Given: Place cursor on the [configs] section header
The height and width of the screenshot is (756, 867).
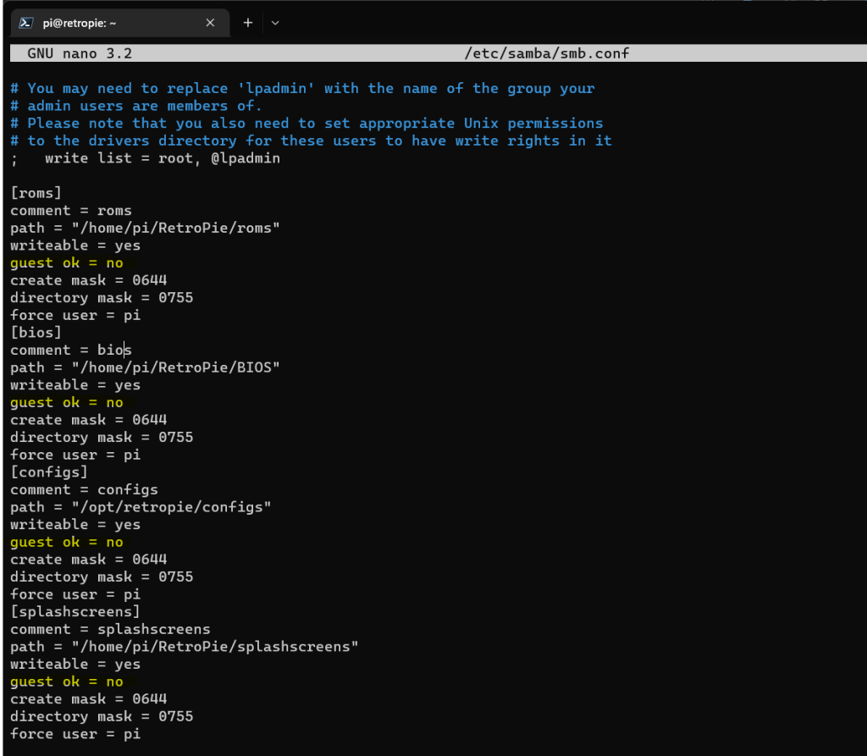Looking at the screenshot, I should point(49,472).
